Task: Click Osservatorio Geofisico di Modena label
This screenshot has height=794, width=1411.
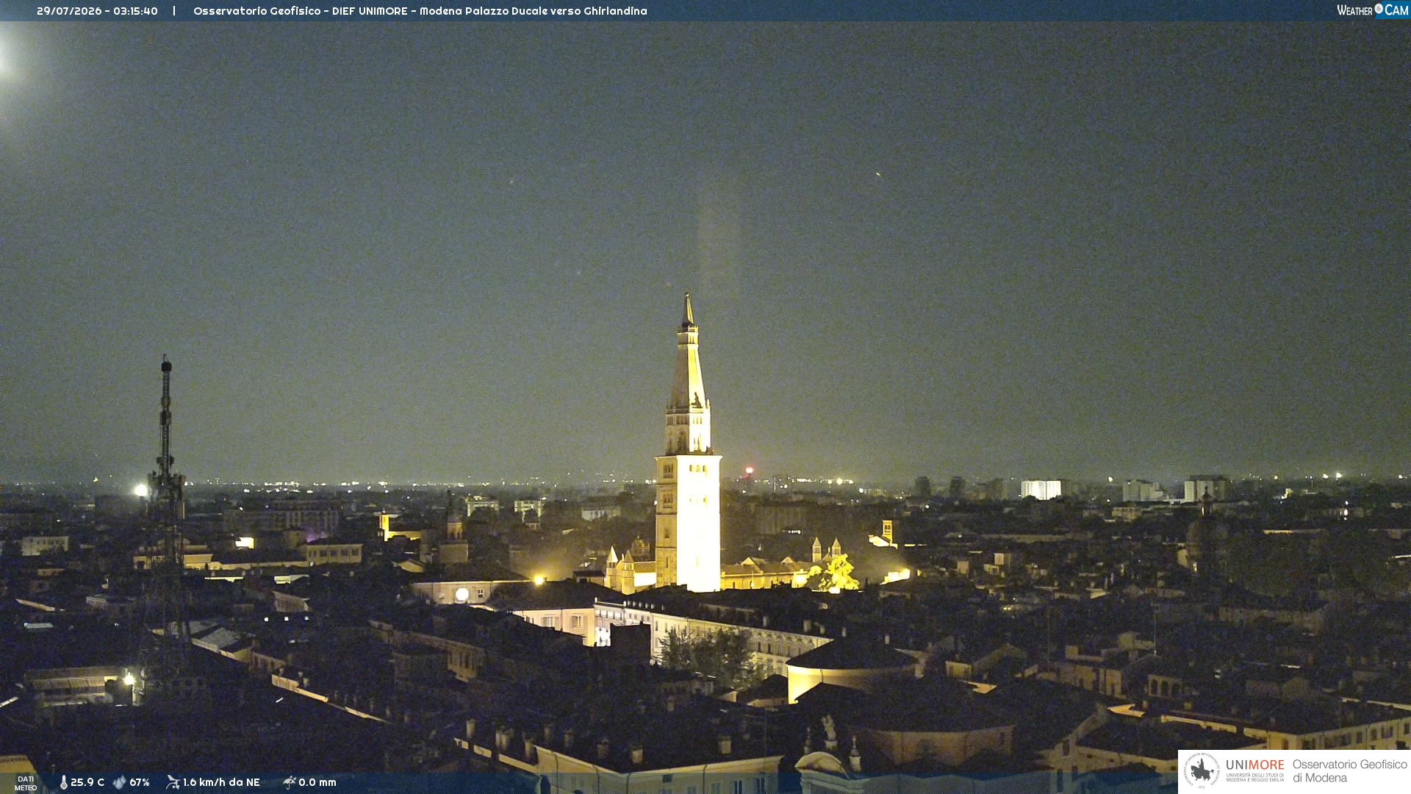Action: click(x=1349, y=770)
